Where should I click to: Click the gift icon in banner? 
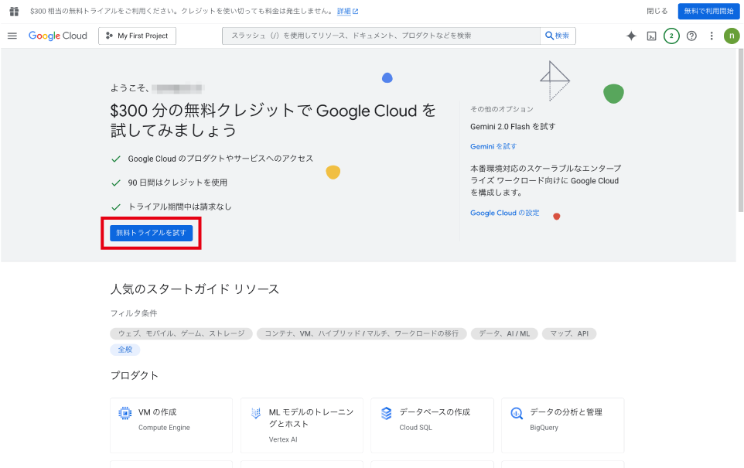click(x=13, y=12)
